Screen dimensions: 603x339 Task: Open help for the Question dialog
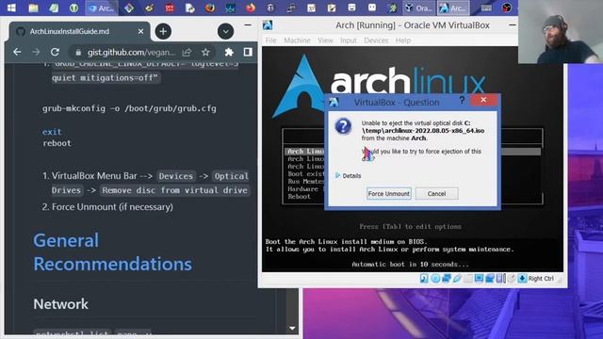(x=462, y=101)
